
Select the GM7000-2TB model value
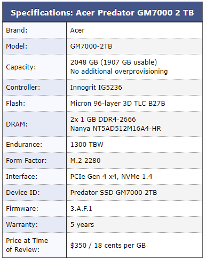pyautogui.click(x=91, y=46)
